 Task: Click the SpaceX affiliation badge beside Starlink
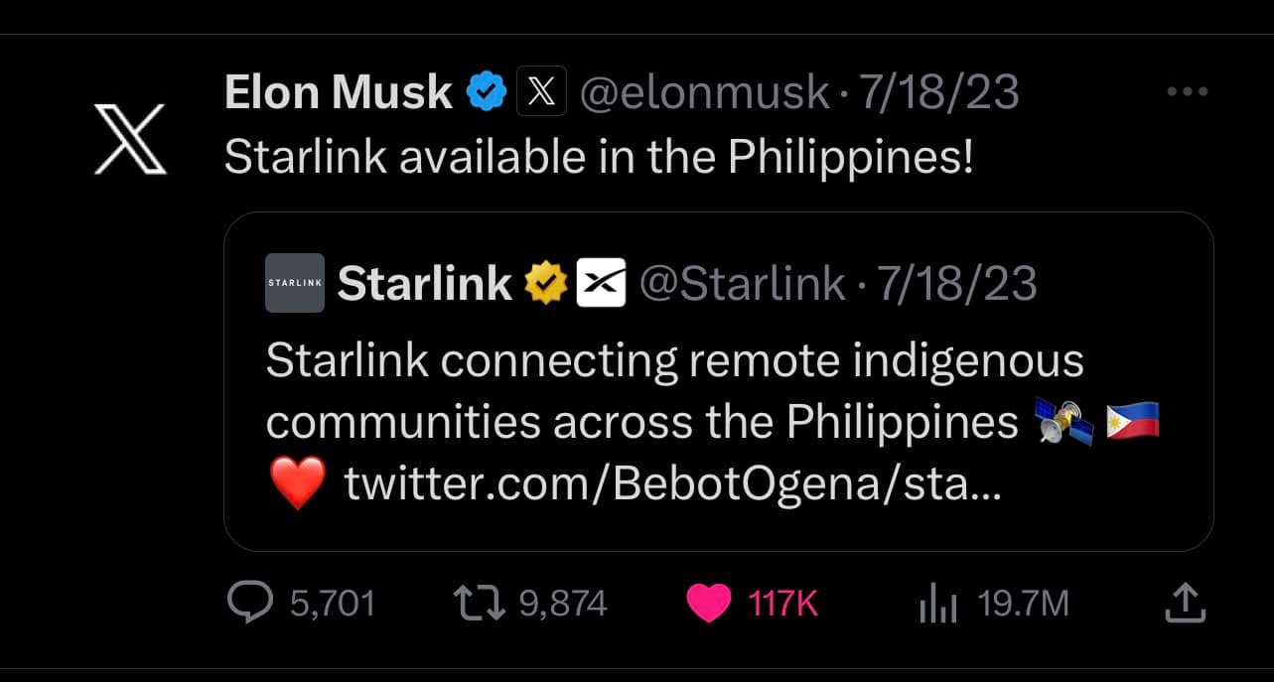pos(602,284)
